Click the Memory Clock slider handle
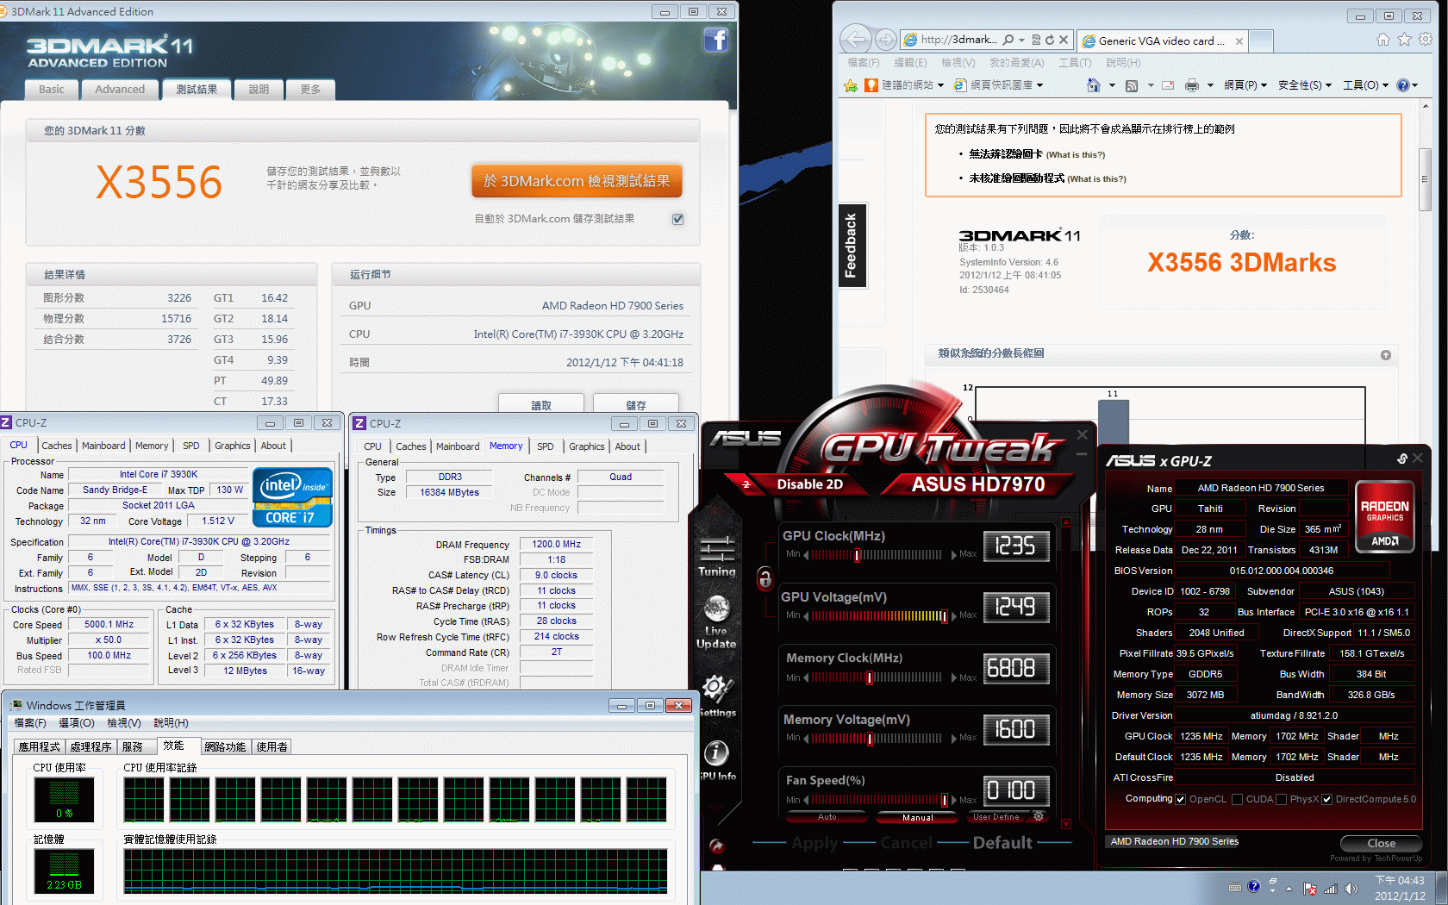1448x905 pixels. [x=870, y=677]
